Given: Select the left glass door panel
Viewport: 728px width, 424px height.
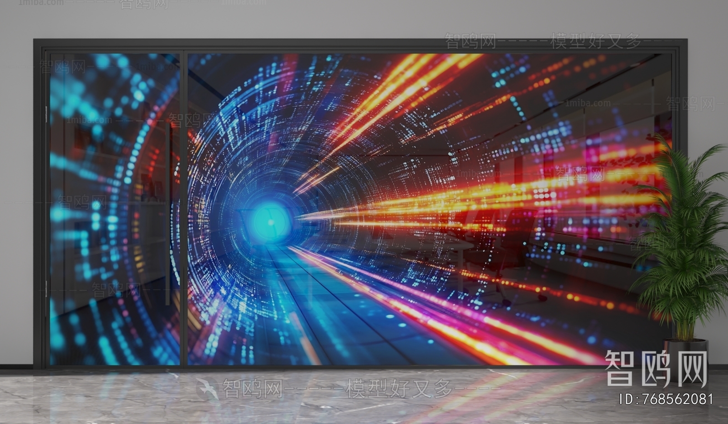Looking at the screenshot, I should (114, 209).
